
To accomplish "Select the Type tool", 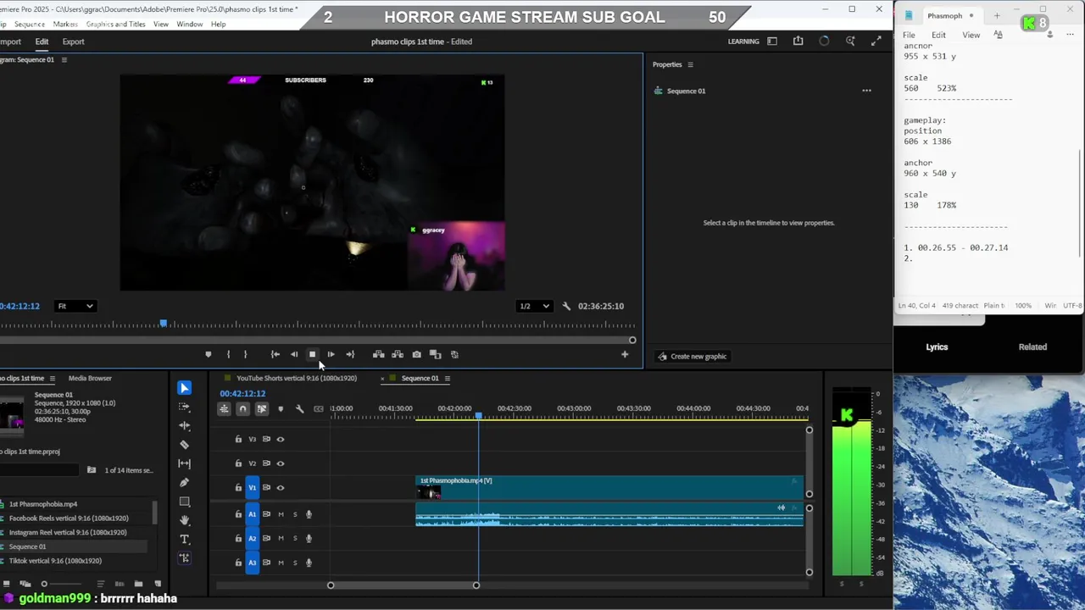I will coord(184,540).
